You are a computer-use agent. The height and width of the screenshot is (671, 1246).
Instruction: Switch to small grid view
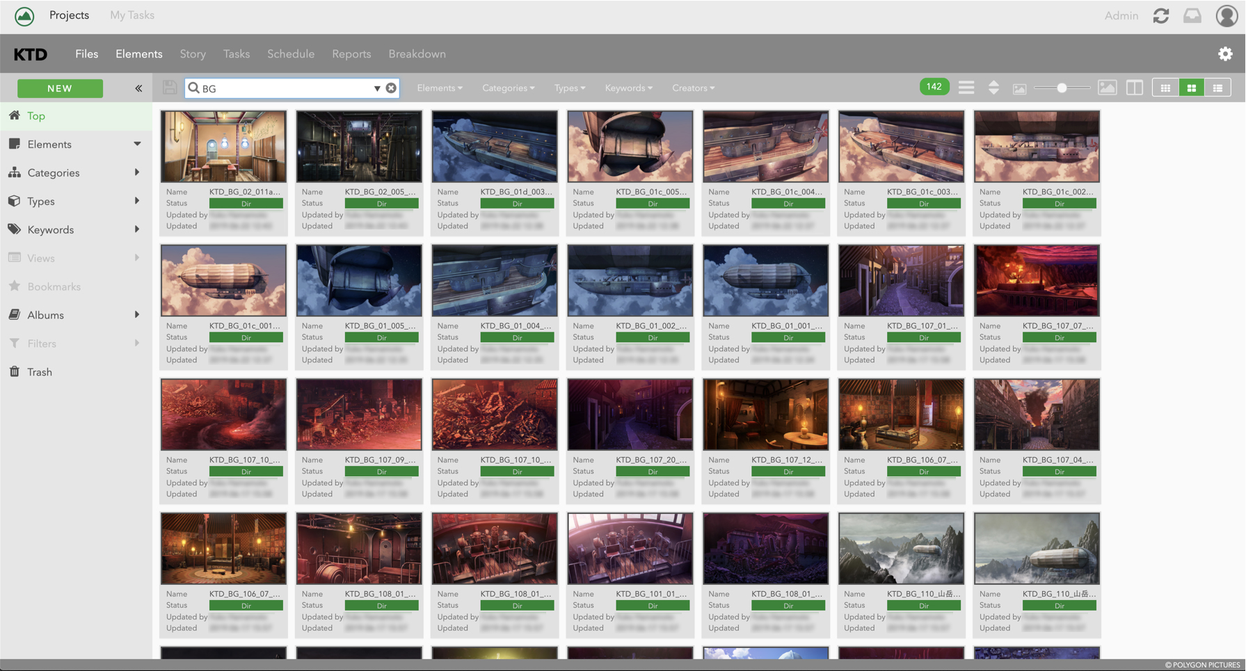[1165, 88]
